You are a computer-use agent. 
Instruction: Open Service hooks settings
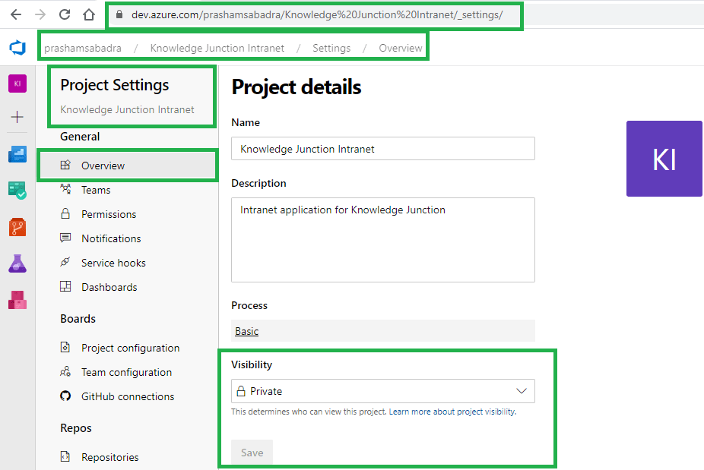pos(113,263)
